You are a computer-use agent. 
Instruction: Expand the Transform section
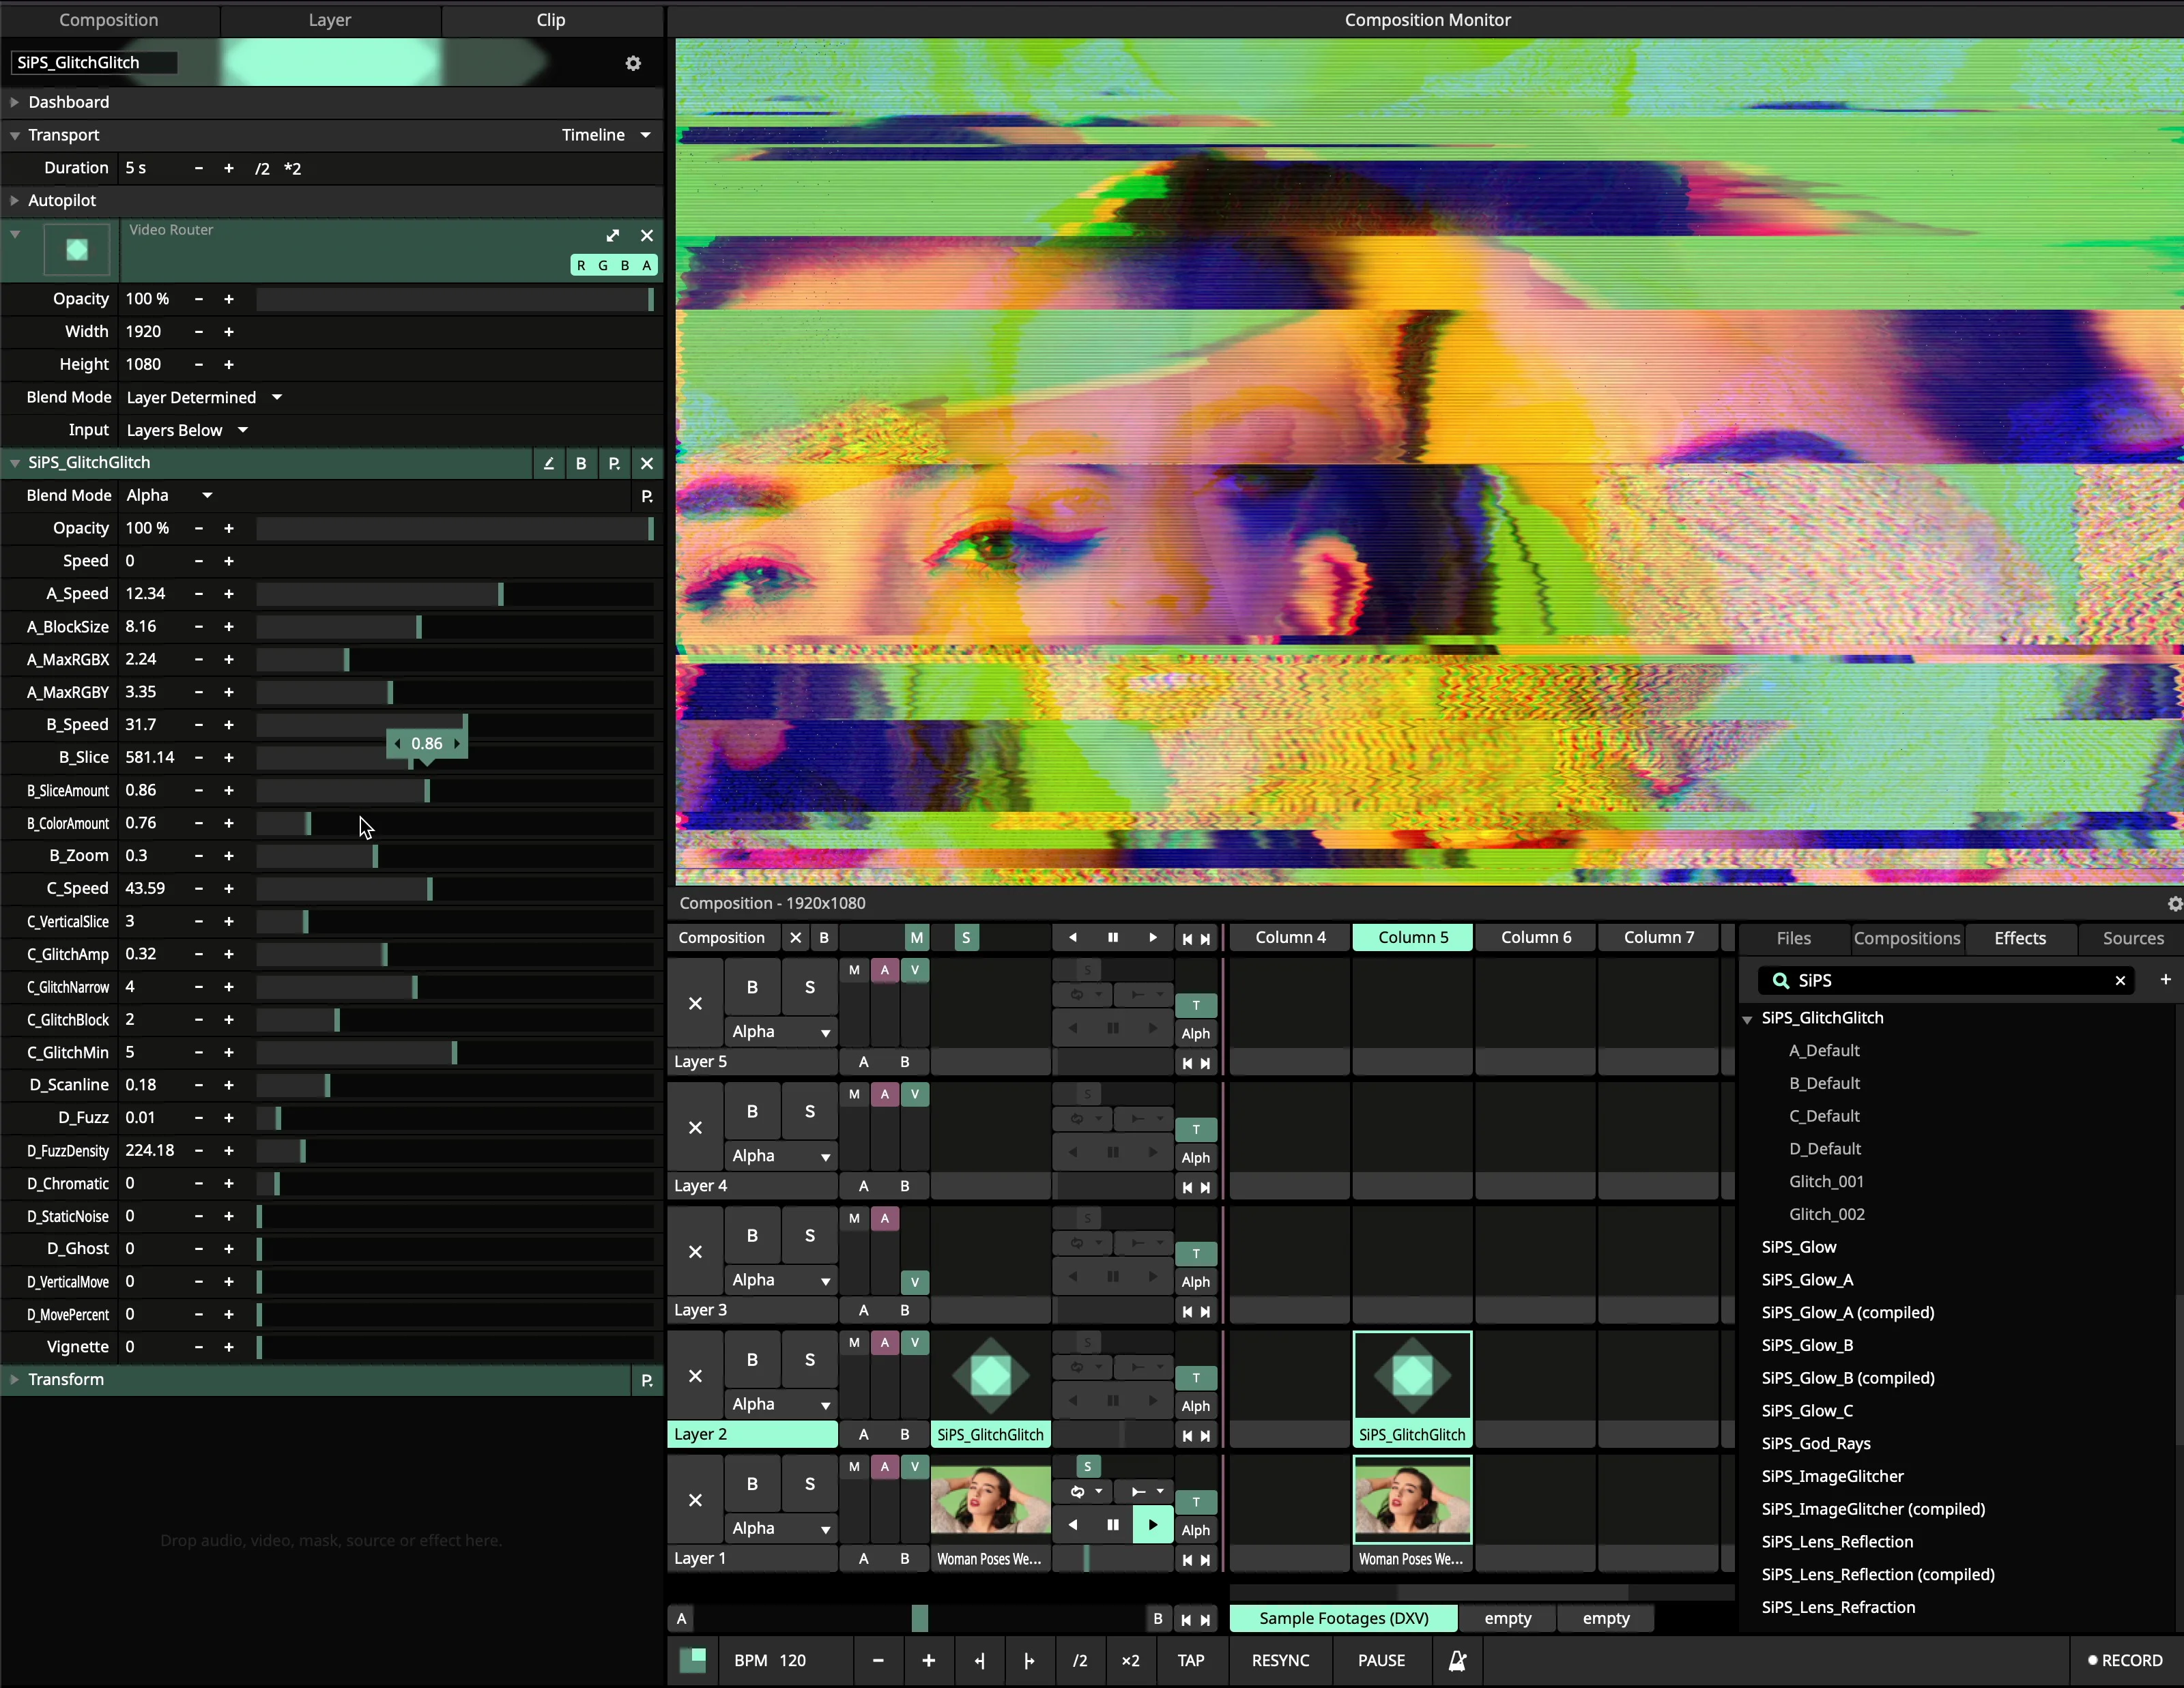point(15,1380)
